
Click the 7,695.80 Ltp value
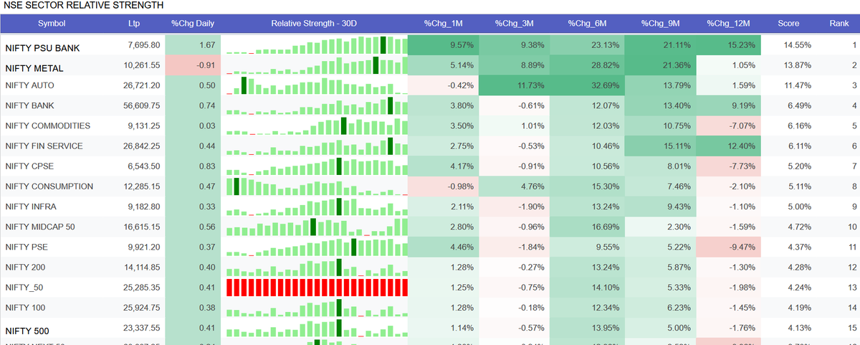[x=143, y=45]
